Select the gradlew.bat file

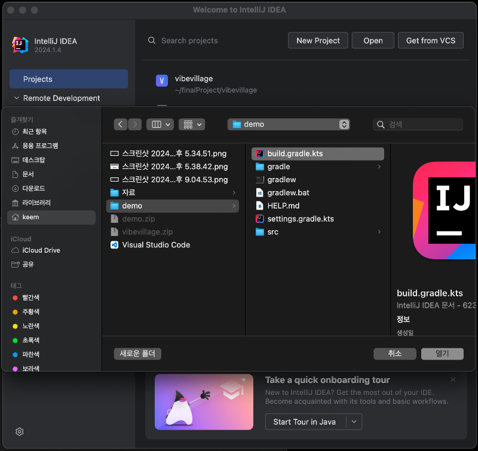318,192
